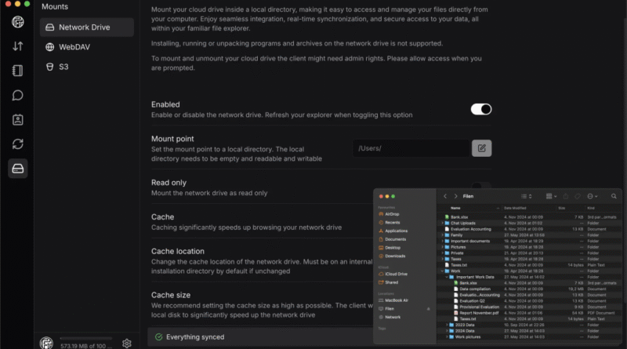627x349 pixels.
Task: Expand the Pictures folder in Finder
Action: (442, 247)
